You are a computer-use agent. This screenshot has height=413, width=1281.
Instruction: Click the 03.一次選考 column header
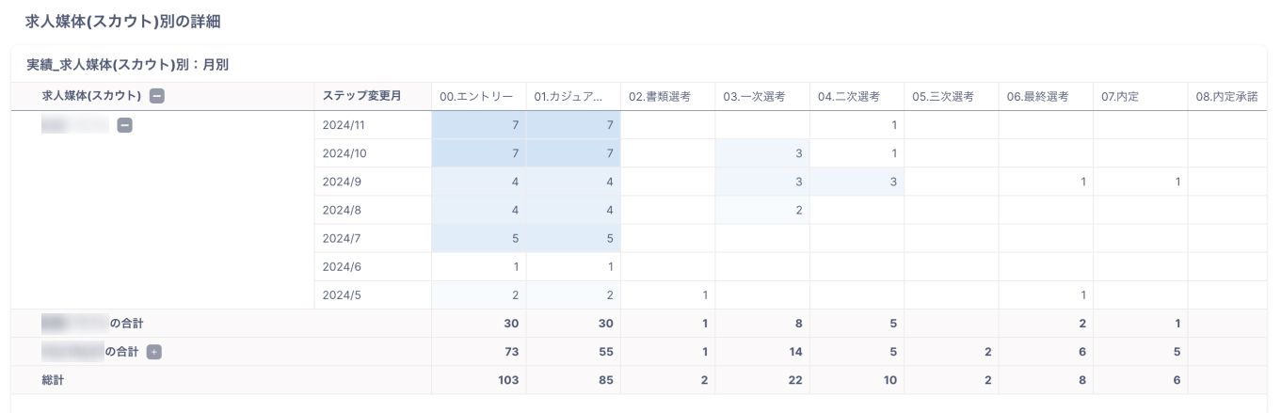tap(754, 96)
